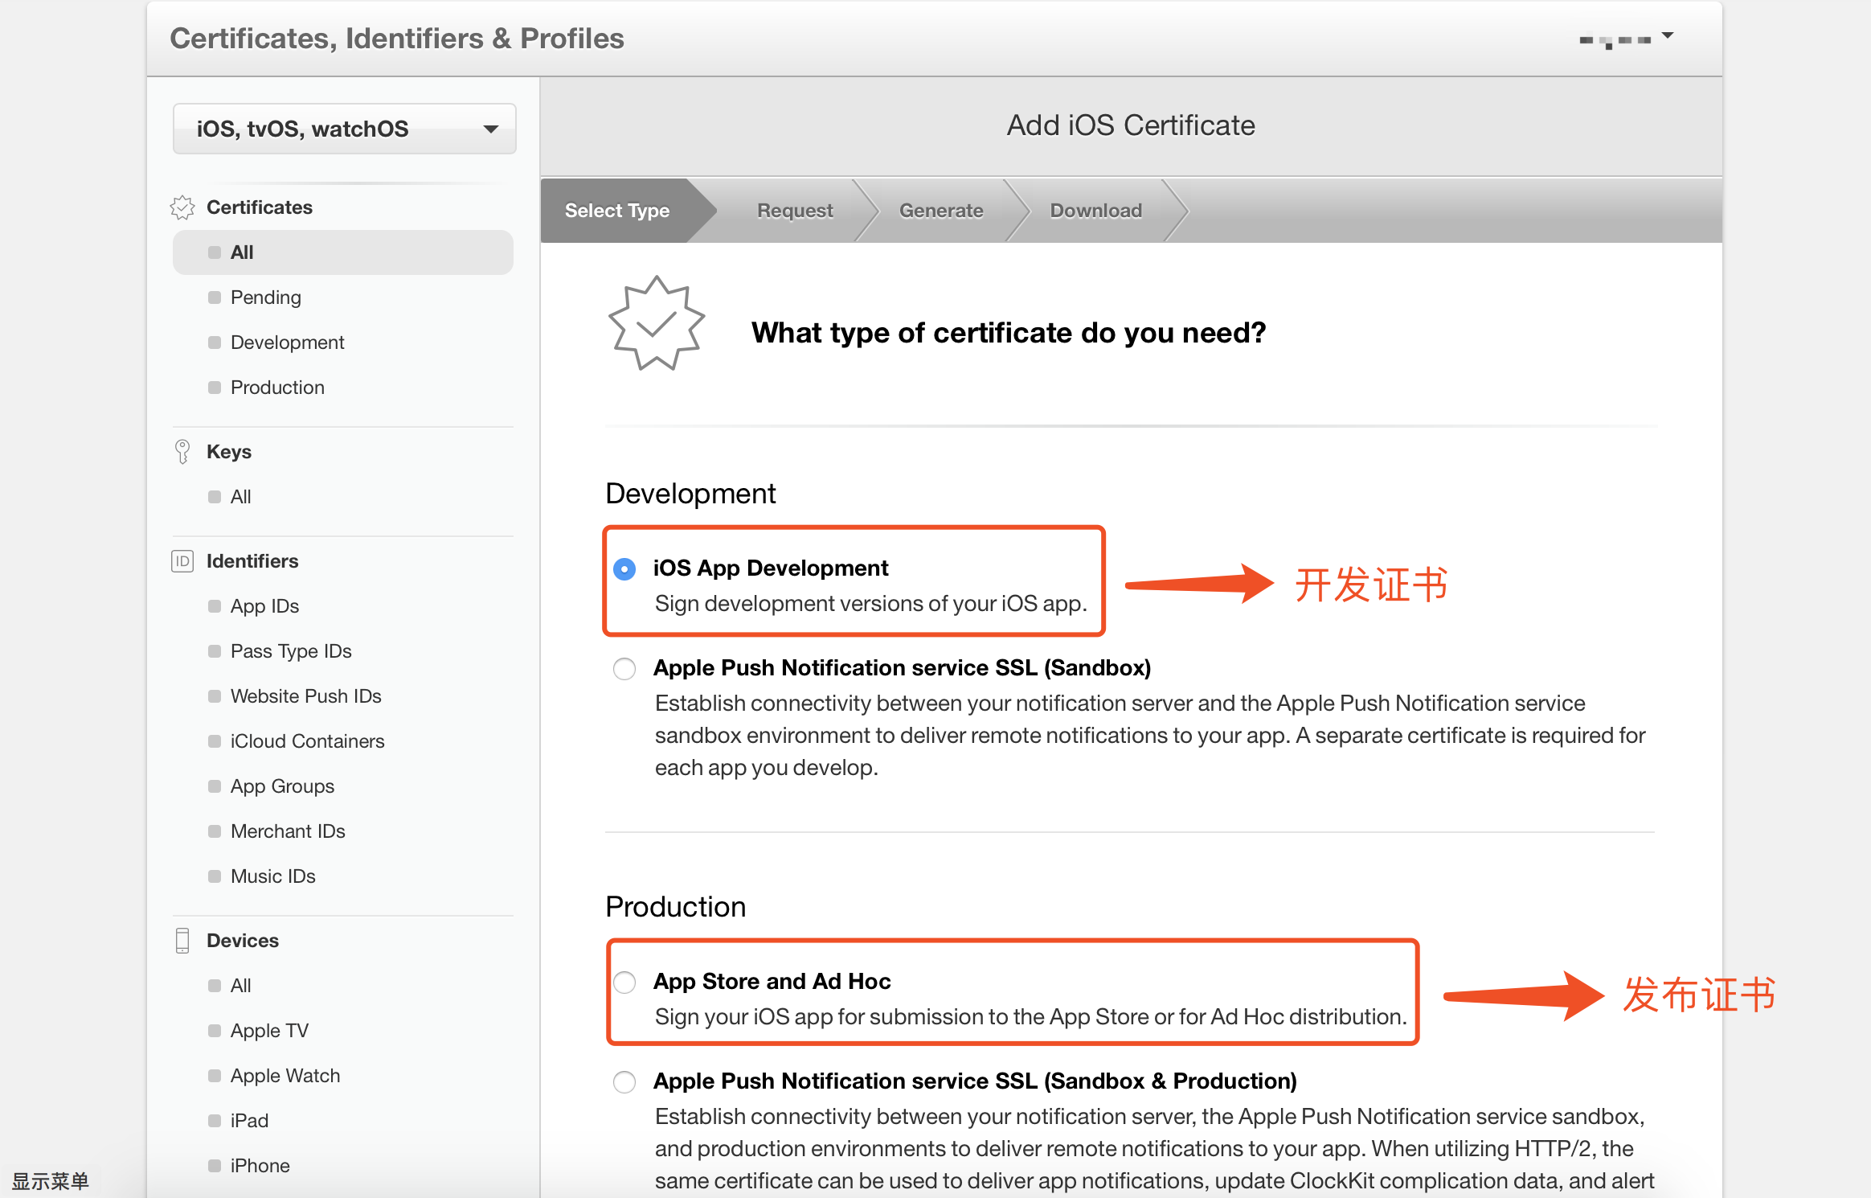Image resolution: width=1871 pixels, height=1198 pixels.
Task: Select Sandbox & Production push certificate radio
Action: click(624, 1082)
